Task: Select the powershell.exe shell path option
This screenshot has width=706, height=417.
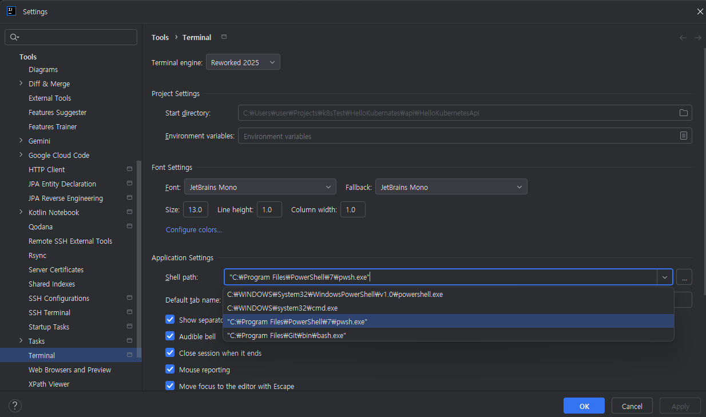Action: (x=449, y=294)
